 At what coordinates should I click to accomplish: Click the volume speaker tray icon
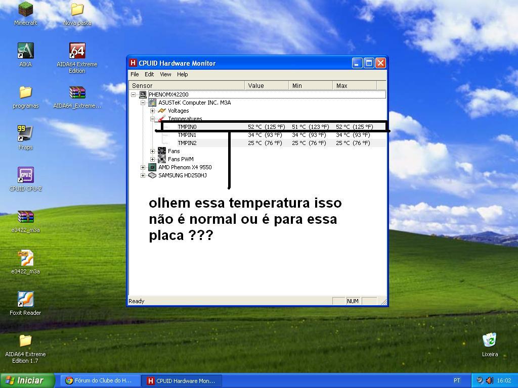tap(490, 380)
